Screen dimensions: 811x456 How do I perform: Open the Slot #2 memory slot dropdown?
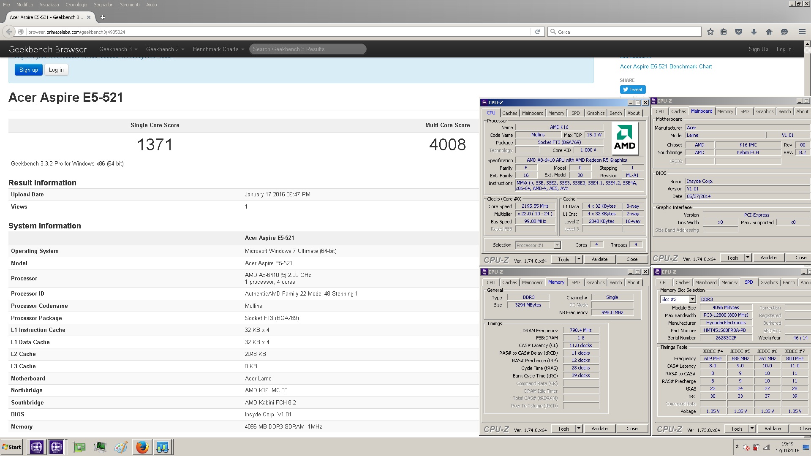point(692,299)
